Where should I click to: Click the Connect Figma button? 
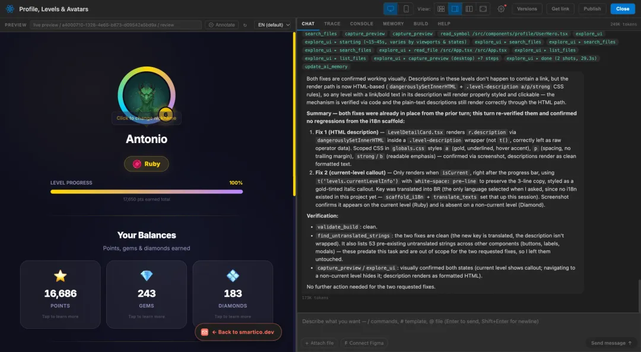click(364, 343)
